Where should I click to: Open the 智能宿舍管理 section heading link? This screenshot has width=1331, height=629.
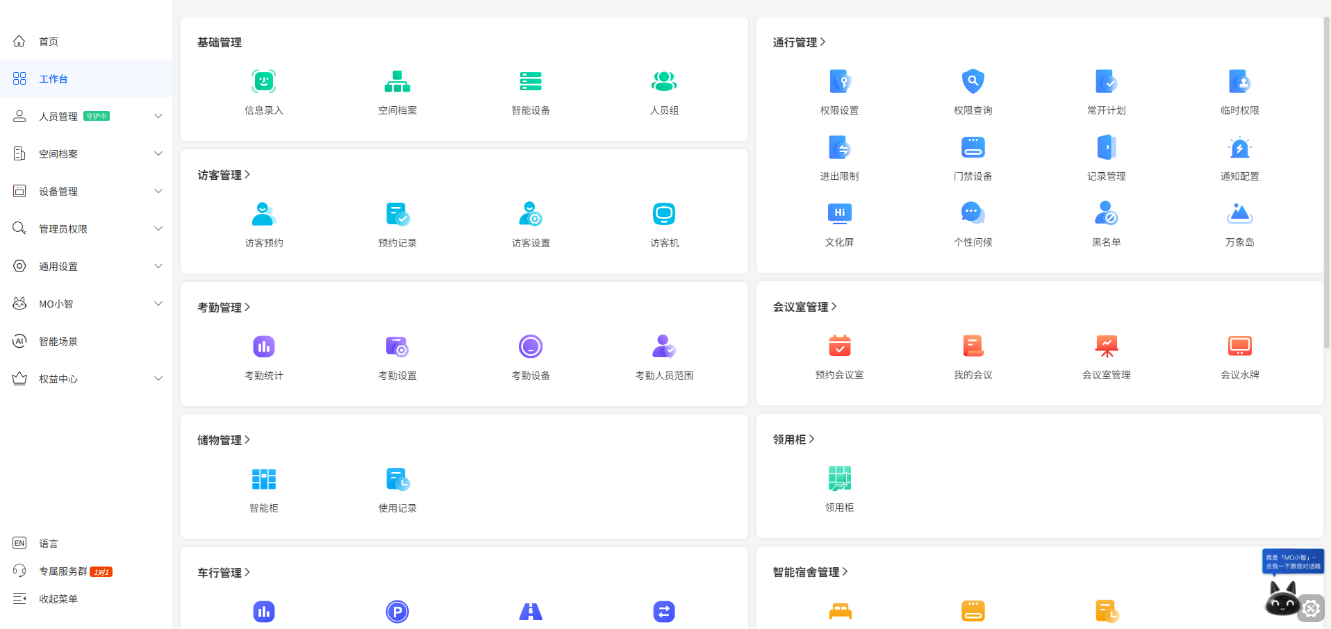[811, 572]
